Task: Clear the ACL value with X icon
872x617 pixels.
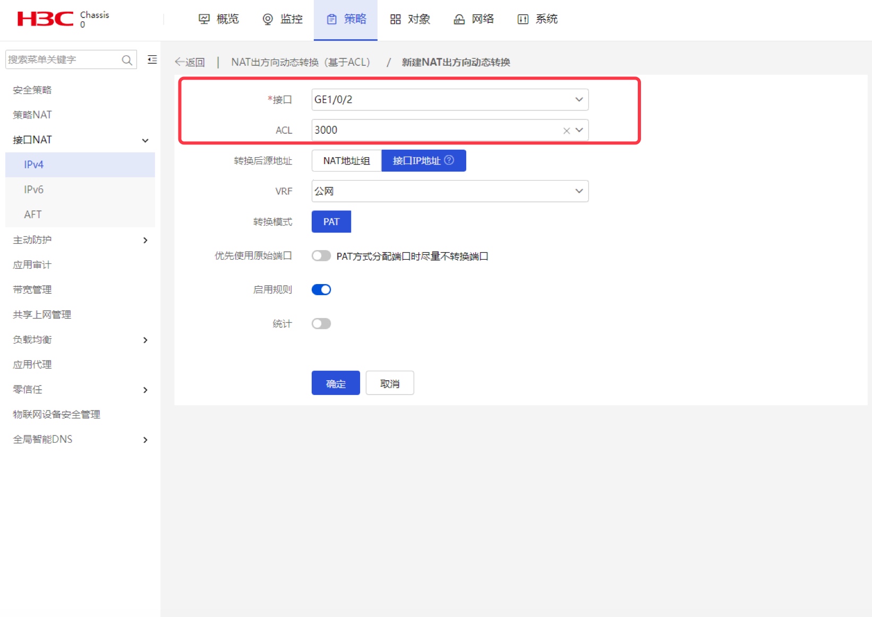Action: click(x=567, y=131)
